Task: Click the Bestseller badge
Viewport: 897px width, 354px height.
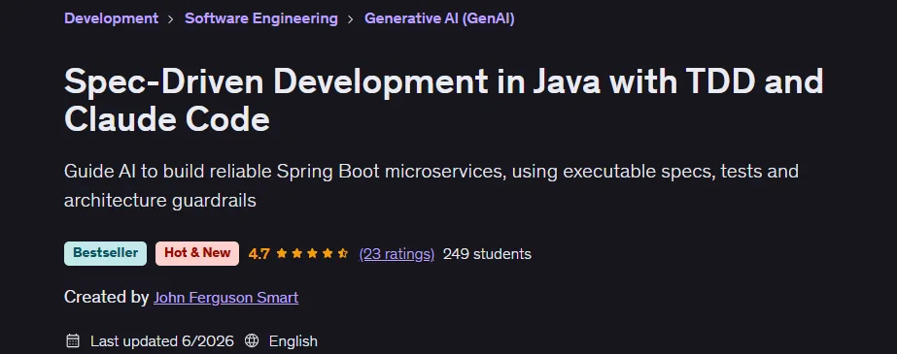Action: pyautogui.click(x=105, y=253)
